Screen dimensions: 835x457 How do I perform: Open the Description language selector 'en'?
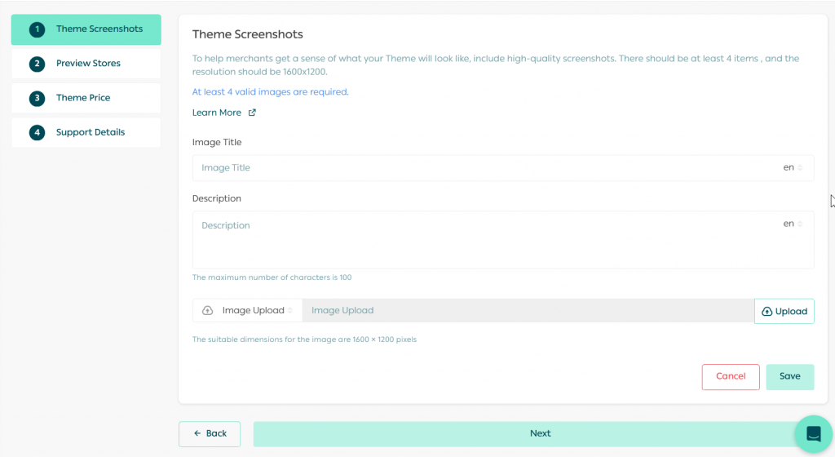point(793,224)
